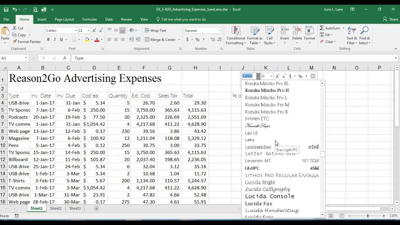400x225 pixels.
Task: Add a new sheet with plus icon
Action: tap(97, 208)
